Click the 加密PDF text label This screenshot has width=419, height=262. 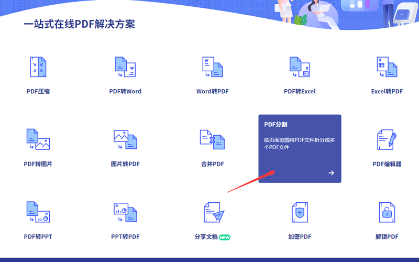(300, 237)
